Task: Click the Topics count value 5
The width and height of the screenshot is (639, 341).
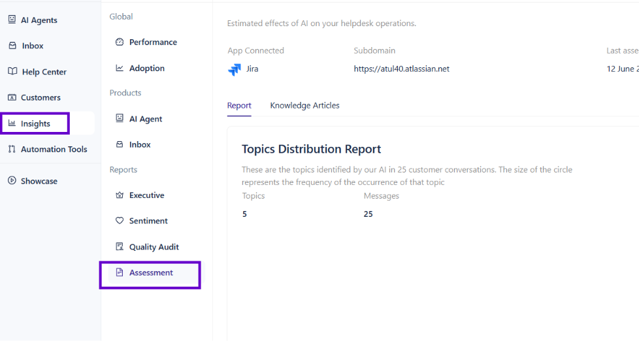Action: (244, 214)
